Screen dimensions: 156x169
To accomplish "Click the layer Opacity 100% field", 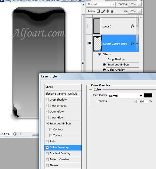I will [x=132, y=4].
